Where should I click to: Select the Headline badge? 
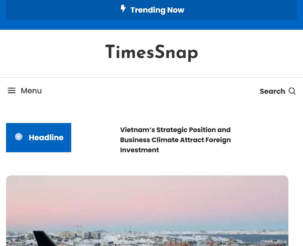pyautogui.click(x=38, y=138)
